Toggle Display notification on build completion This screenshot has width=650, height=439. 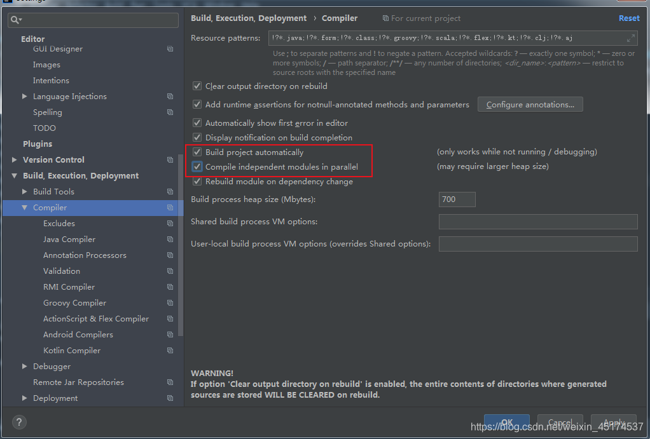coord(197,137)
